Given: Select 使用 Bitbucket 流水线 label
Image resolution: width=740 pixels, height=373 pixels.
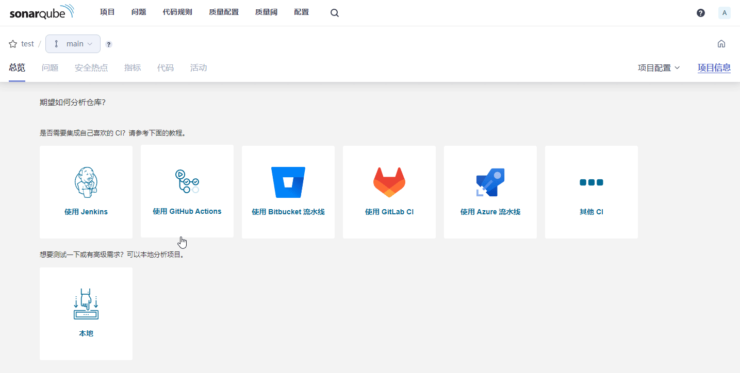Looking at the screenshot, I should [288, 212].
